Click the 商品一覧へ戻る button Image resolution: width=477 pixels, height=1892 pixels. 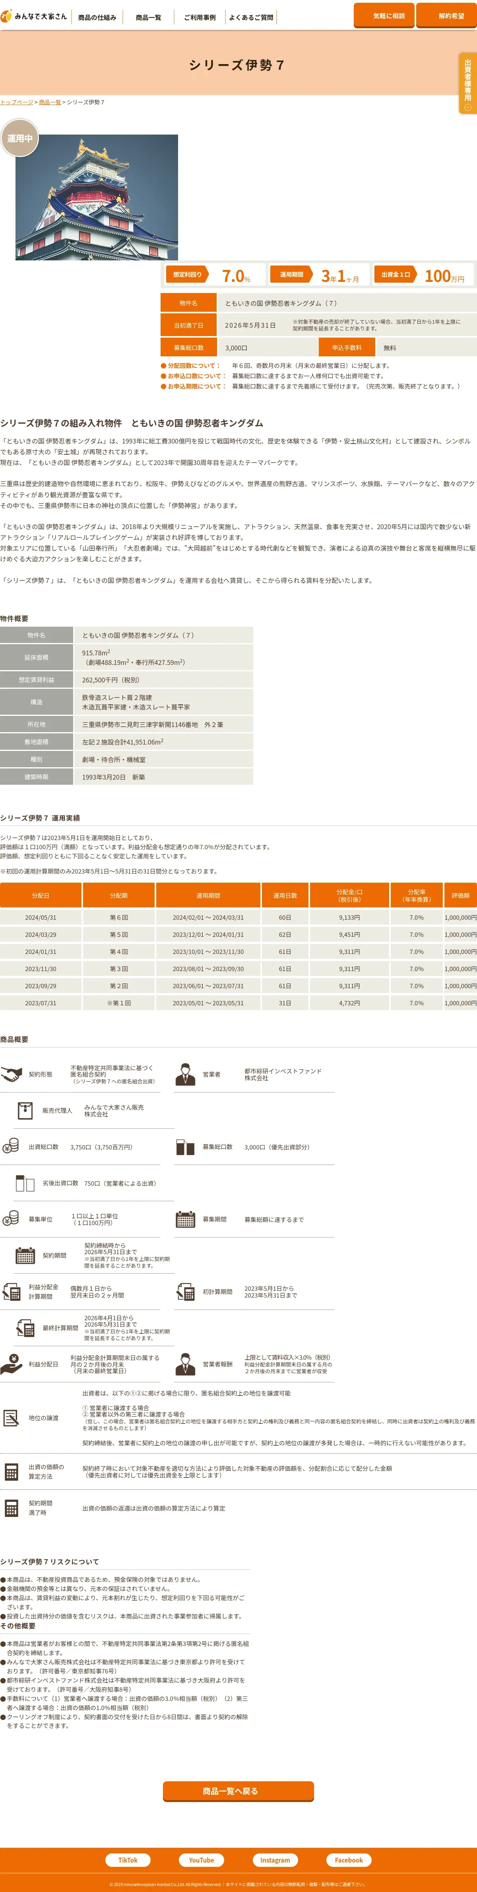click(x=238, y=1791)
